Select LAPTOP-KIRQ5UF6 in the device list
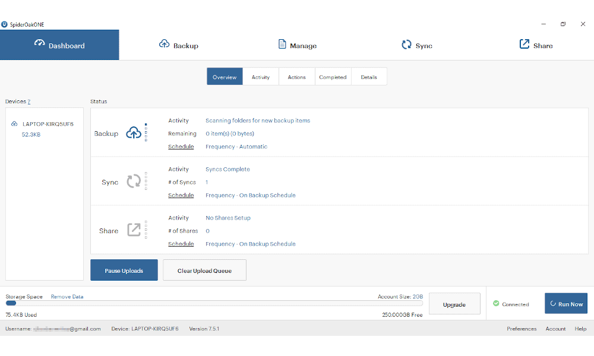The width and height of the screenshot is (594, 356). 48,124
